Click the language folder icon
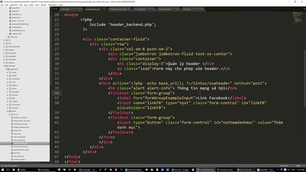The width and height of the screenshot is (306, 172). pyautogui.click(x=10, y=92)
